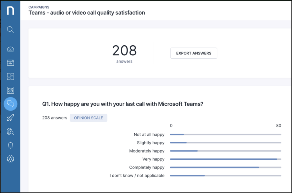
Task: Open the speedometer overview icon
Action: click(x=11, y=49)
